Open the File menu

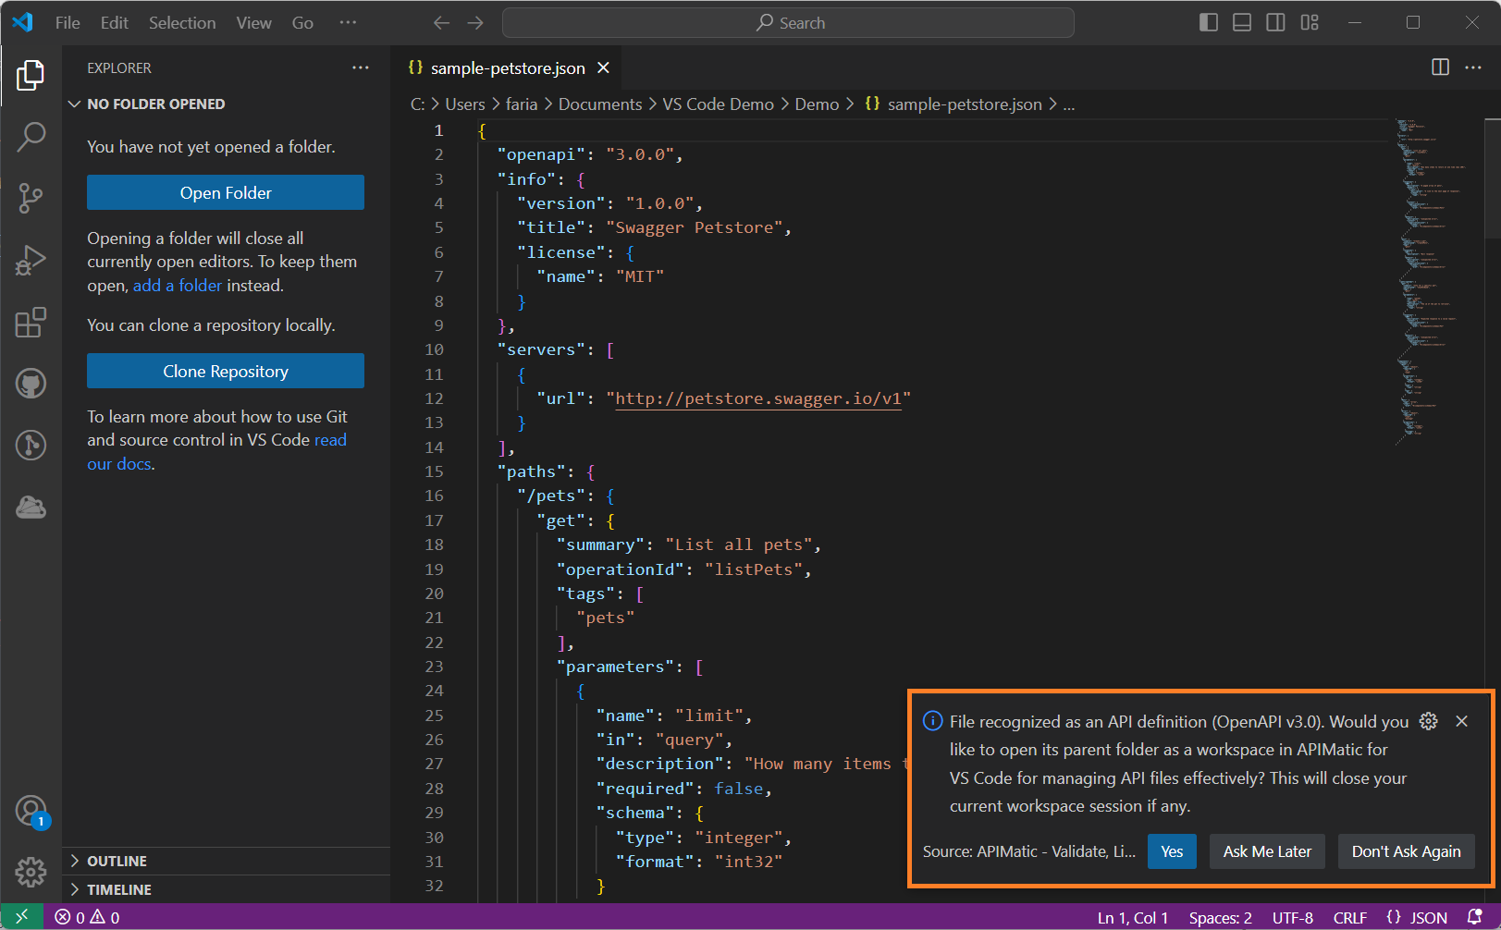click(68, 23)
